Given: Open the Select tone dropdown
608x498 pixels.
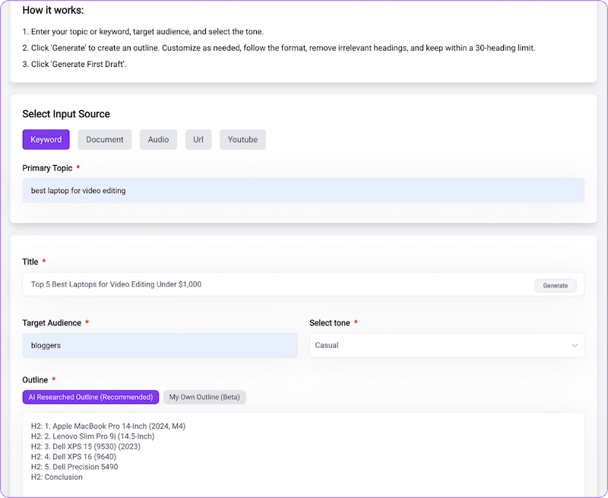Looking at the screenshot, I should (447, 345).
